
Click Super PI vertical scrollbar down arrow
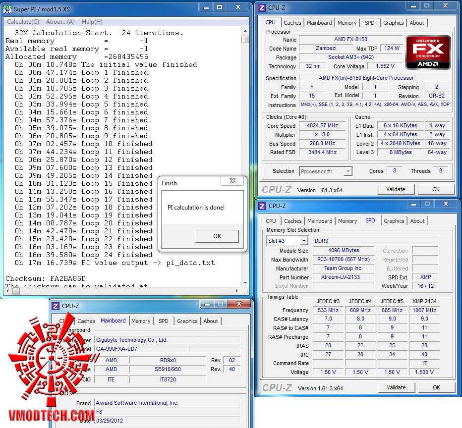point(245,283)
